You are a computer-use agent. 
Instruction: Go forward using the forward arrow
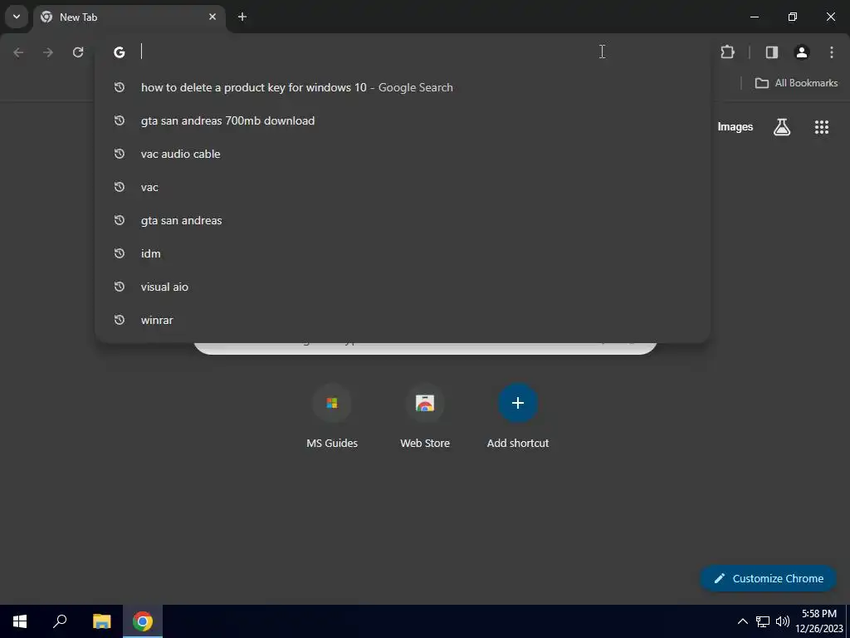[x=48, y=52]
